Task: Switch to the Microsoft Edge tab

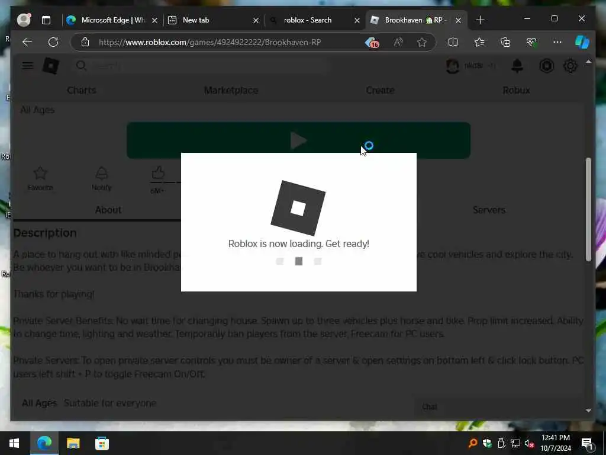Action: pyautogui.click(x=113, y=20)
